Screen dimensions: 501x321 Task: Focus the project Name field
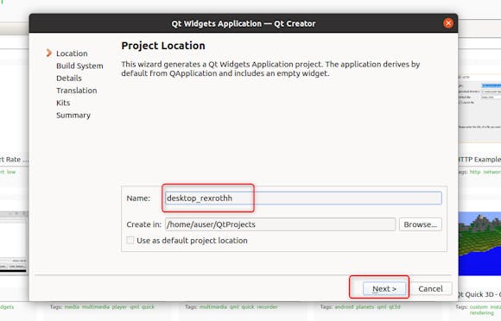[303, 198]
